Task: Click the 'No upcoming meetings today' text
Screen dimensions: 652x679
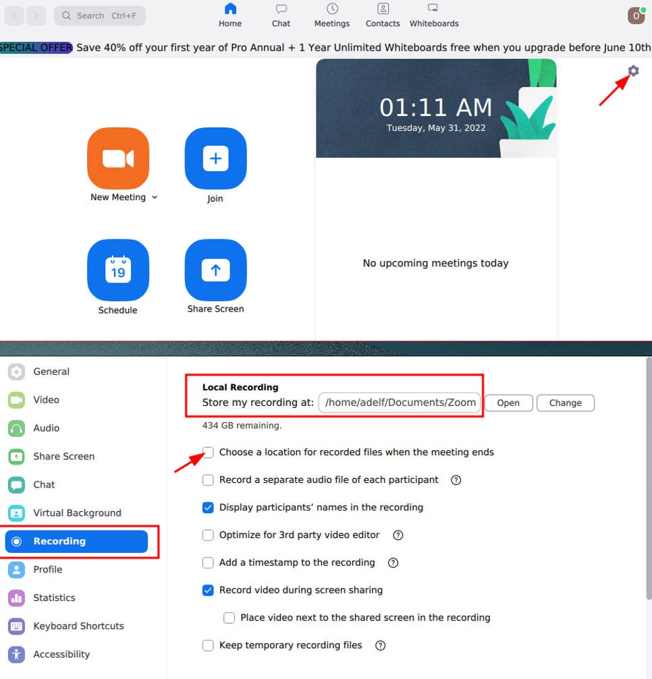Action: (435, 263)
